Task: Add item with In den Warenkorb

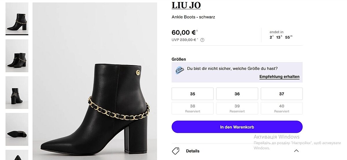Action: (237, 127)
